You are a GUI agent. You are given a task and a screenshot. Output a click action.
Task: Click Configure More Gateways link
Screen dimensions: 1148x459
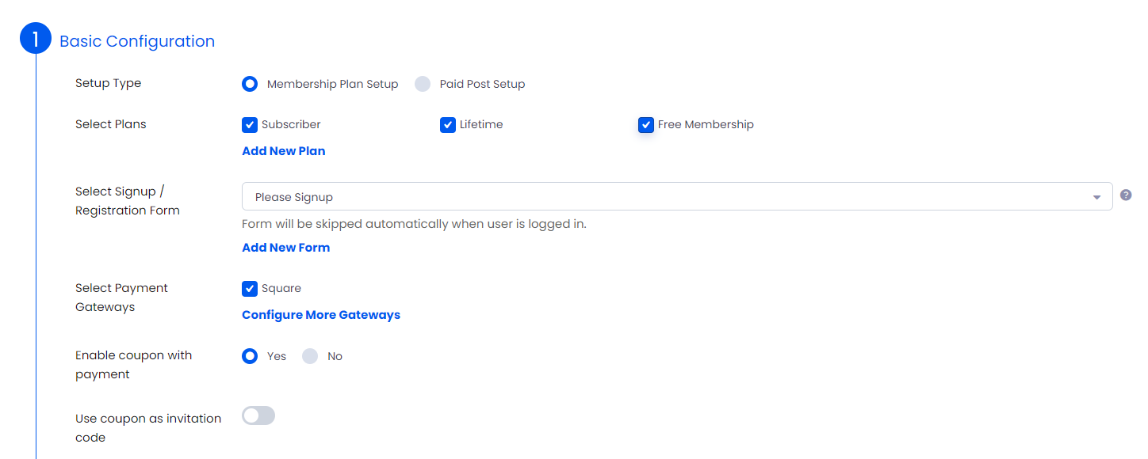(x=321, y=315)
